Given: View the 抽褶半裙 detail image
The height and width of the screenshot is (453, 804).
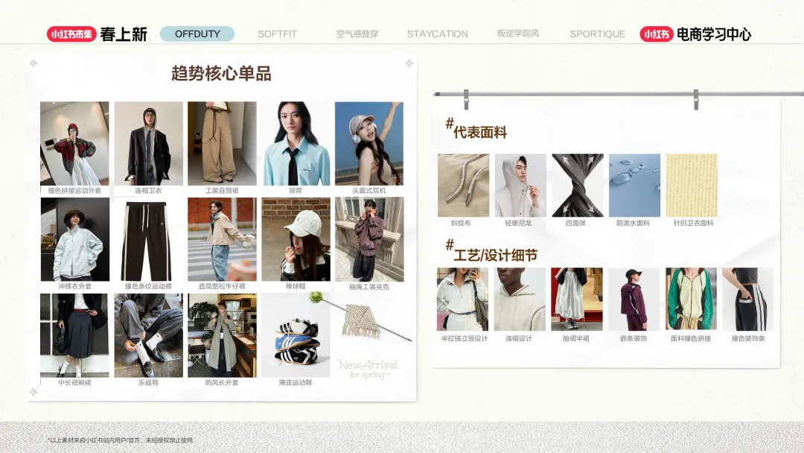Looking at the screenshot, I should [577, 299].
